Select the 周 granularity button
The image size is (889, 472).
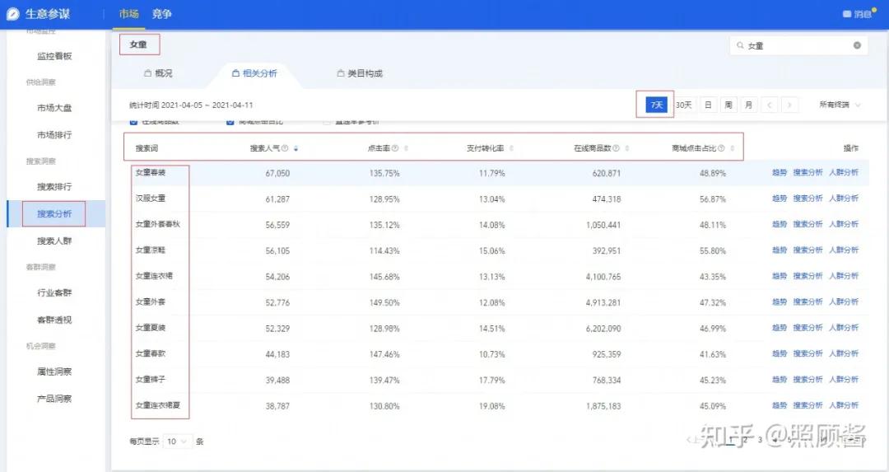click(728, 105)
